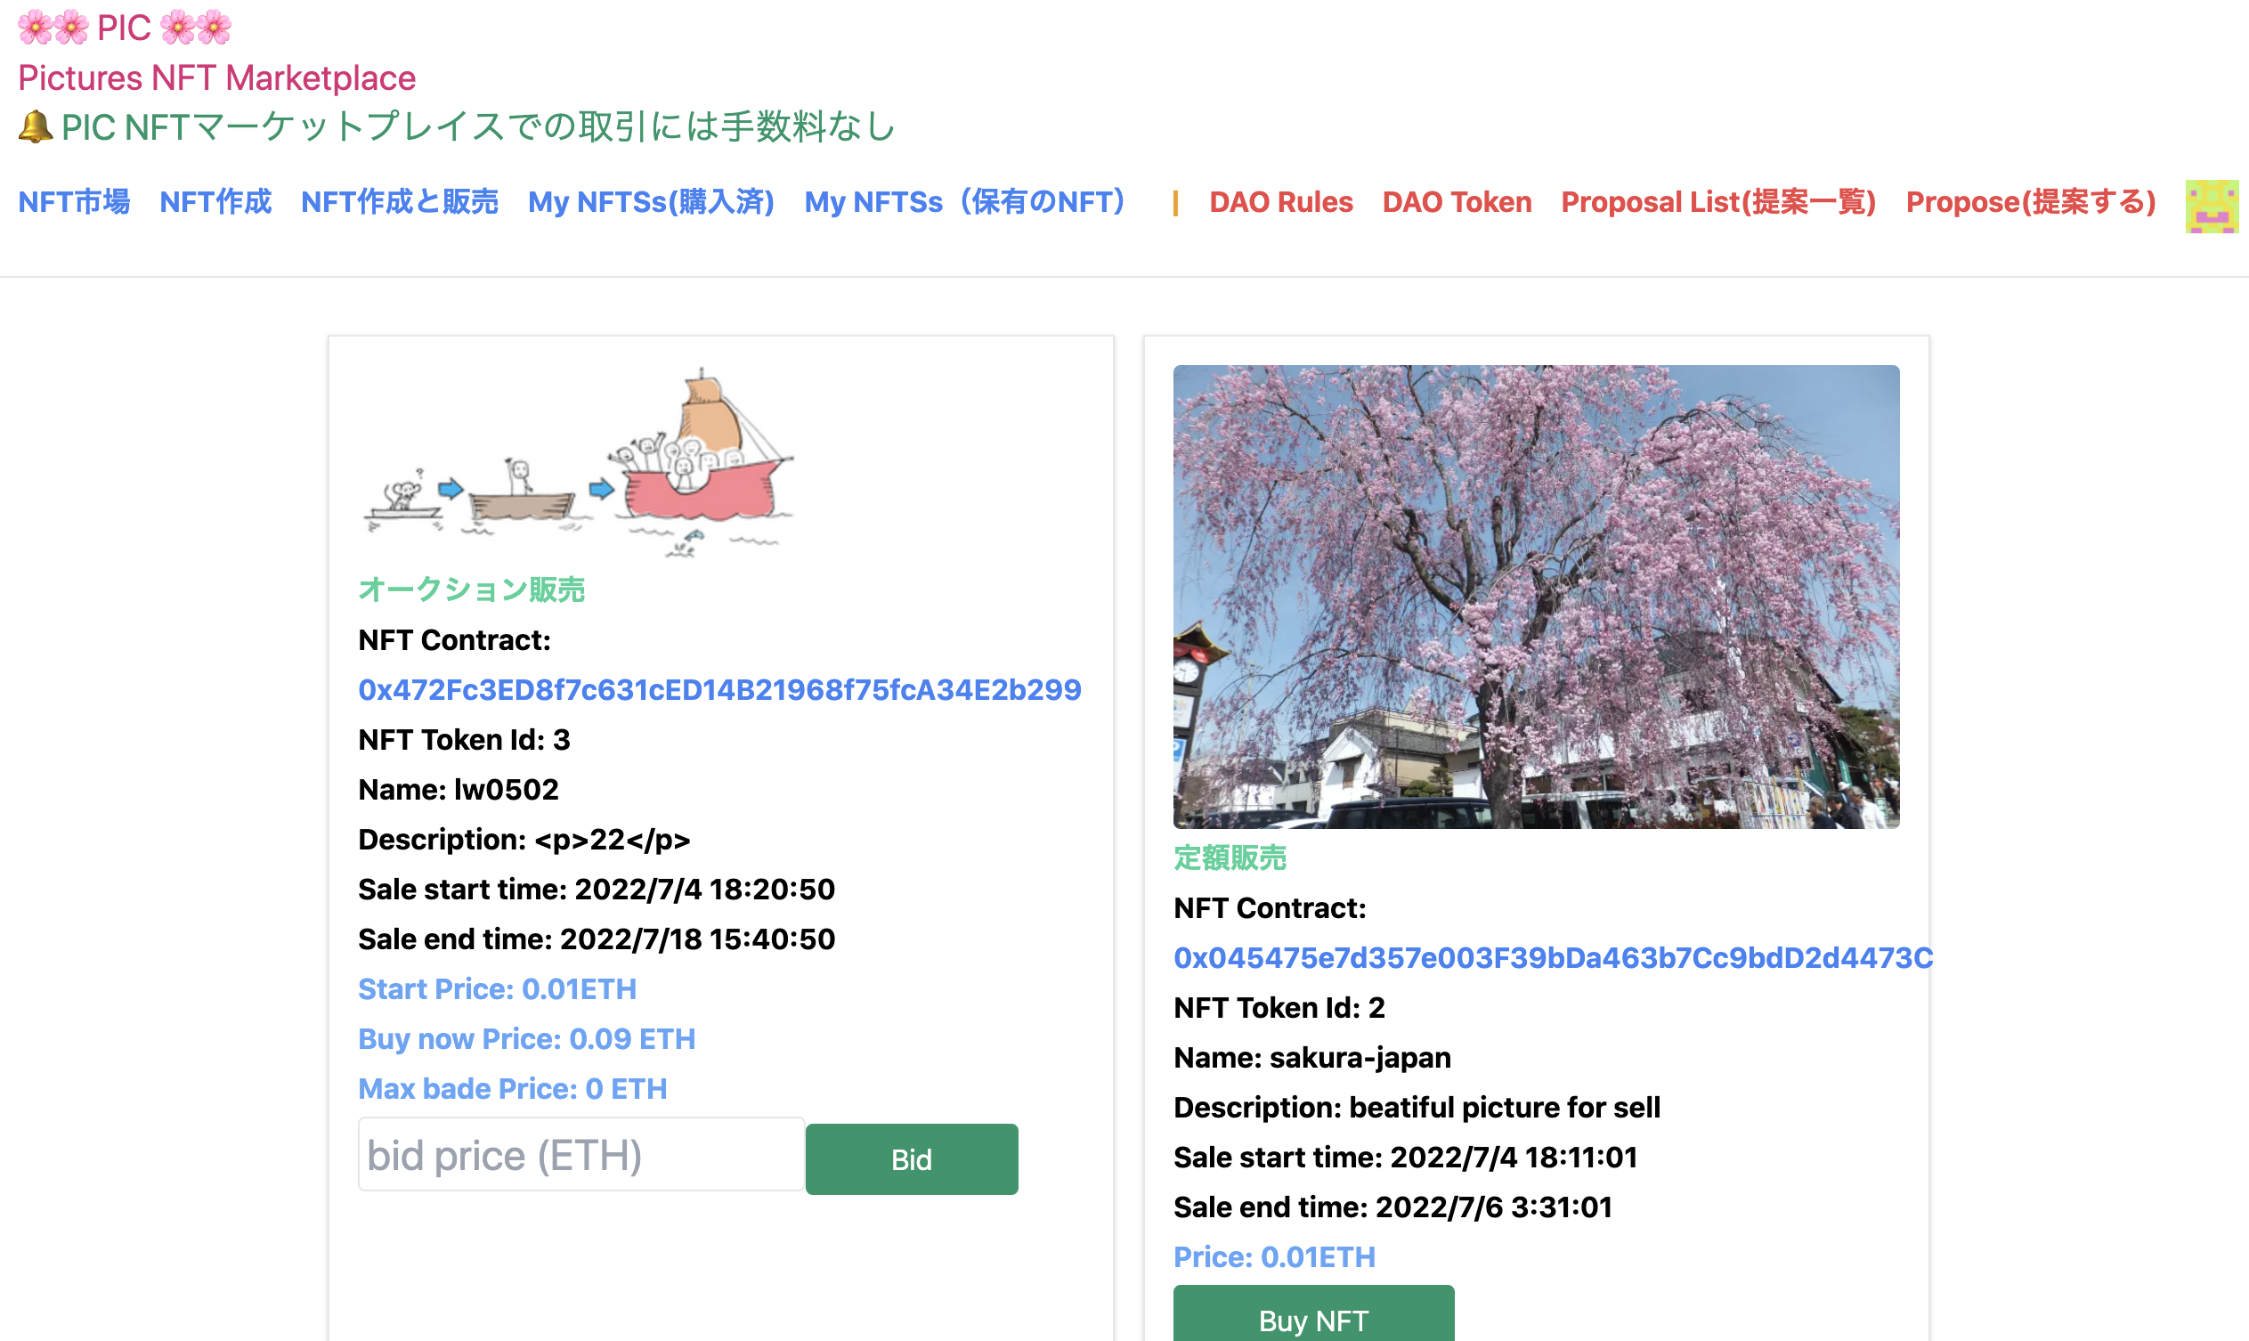Open the NFT作成と販売 page
Viewport: 2249px width, 1341px height.
click(400, 201)
